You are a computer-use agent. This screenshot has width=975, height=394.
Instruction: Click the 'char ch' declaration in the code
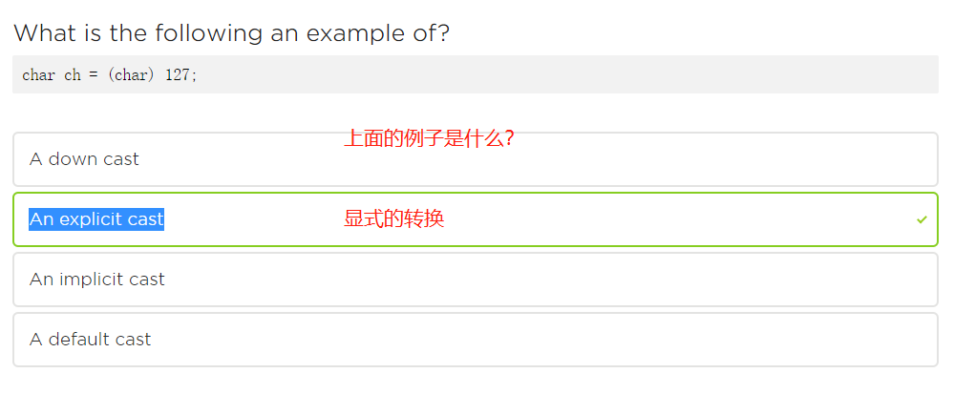tap(52, 75)
